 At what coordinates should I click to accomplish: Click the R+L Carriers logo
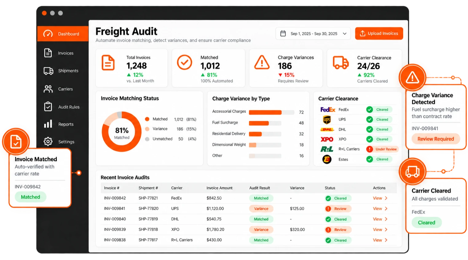coord(327,149)
